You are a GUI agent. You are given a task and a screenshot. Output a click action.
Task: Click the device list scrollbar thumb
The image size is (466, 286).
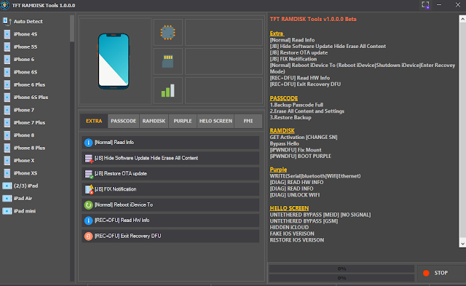[72, 28]
